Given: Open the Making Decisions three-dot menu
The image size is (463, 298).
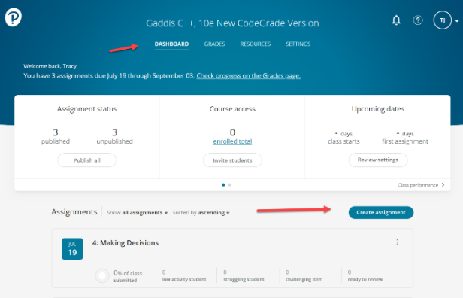Looking at the screenshot, I should point(397,242).
